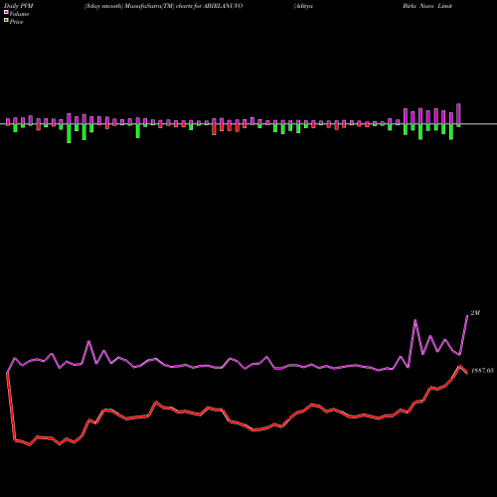This screenshot has width=497, height=497.
Task: Select the 'Price' legend label
Action: (x=16, y=22)
